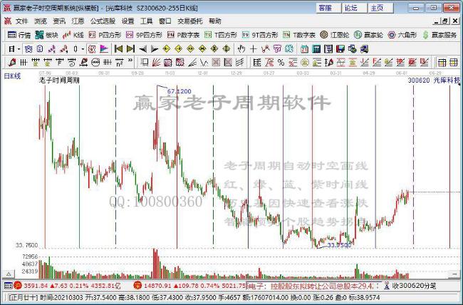The image size is (463, 305).
Task: Open the calendar icon showing 21
Action: click(x=304, y=49)
